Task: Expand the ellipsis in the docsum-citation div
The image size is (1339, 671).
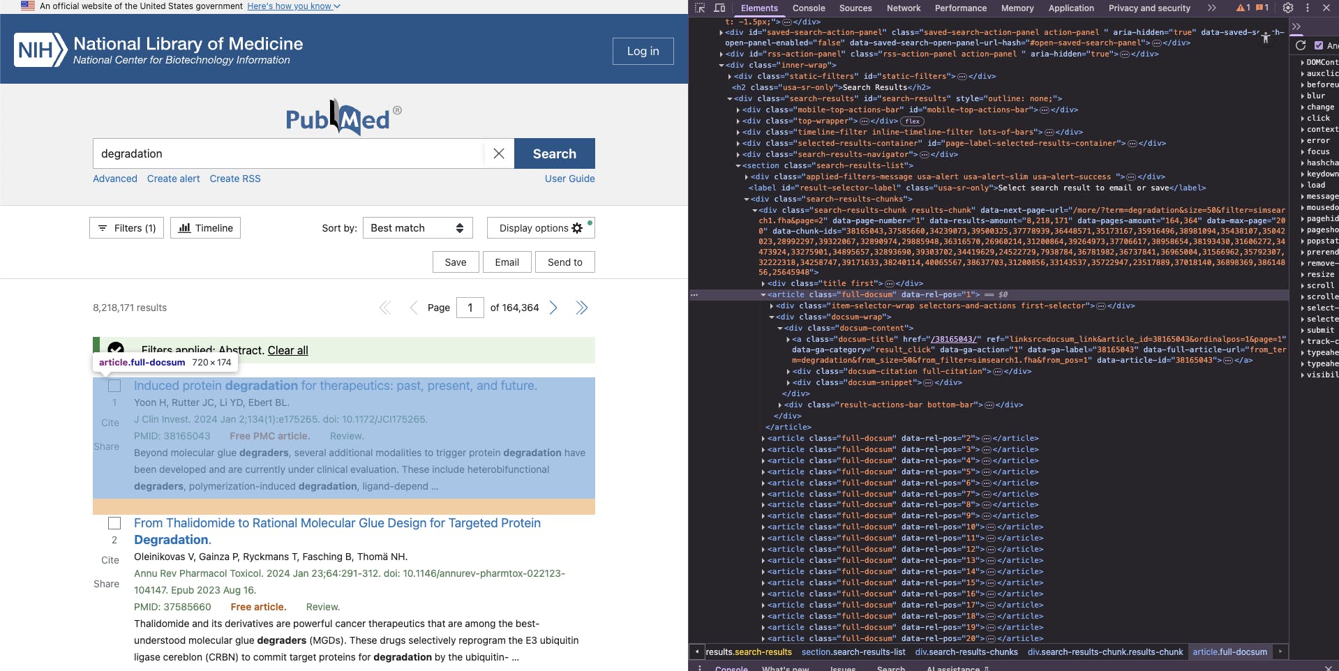Action: pyautogui.click(x=998, y=372)
